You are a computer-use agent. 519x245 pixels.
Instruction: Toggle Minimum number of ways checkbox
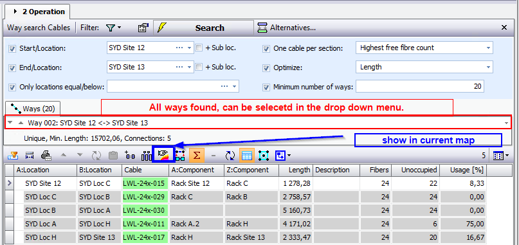click(266, 87)
